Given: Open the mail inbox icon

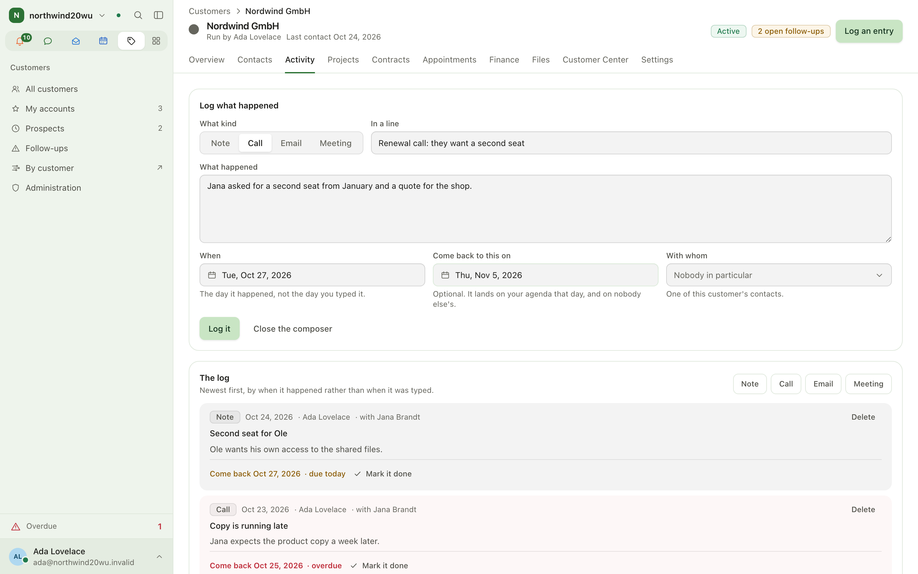Looking at the screenshot, I should tap(76, 41).
